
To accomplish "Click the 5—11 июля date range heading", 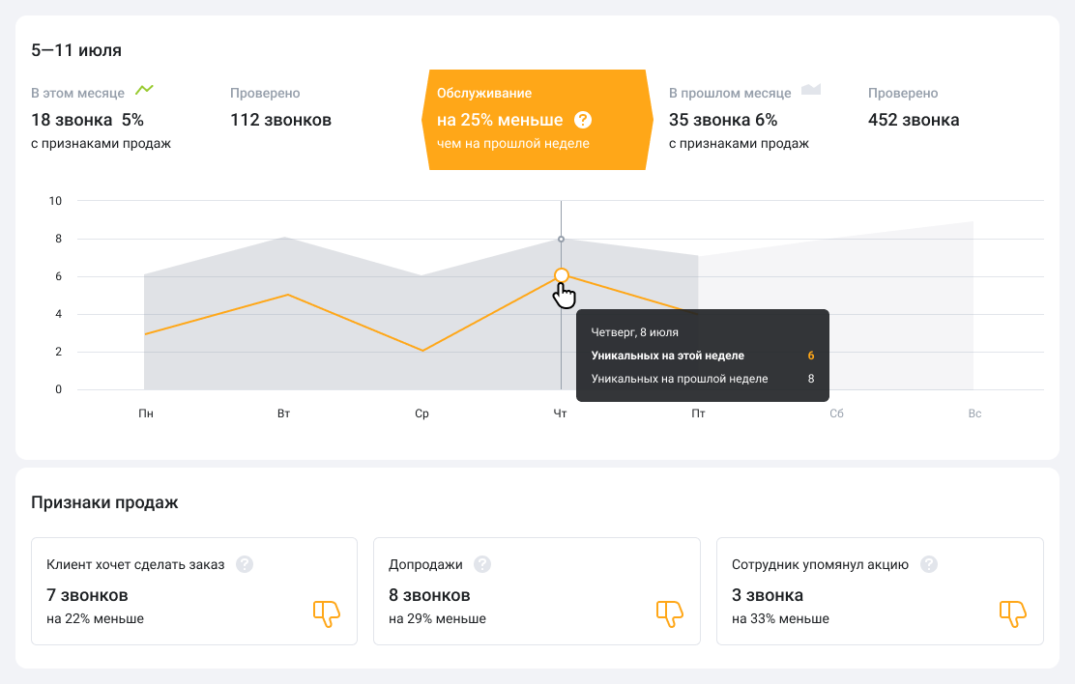I will click(76, 50).
